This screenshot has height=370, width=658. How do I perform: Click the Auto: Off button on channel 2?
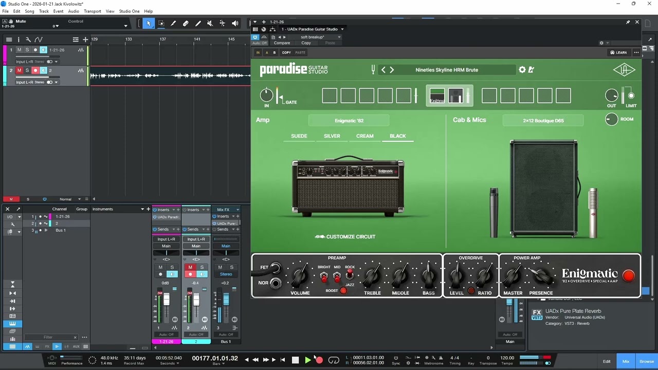[196, 335]
